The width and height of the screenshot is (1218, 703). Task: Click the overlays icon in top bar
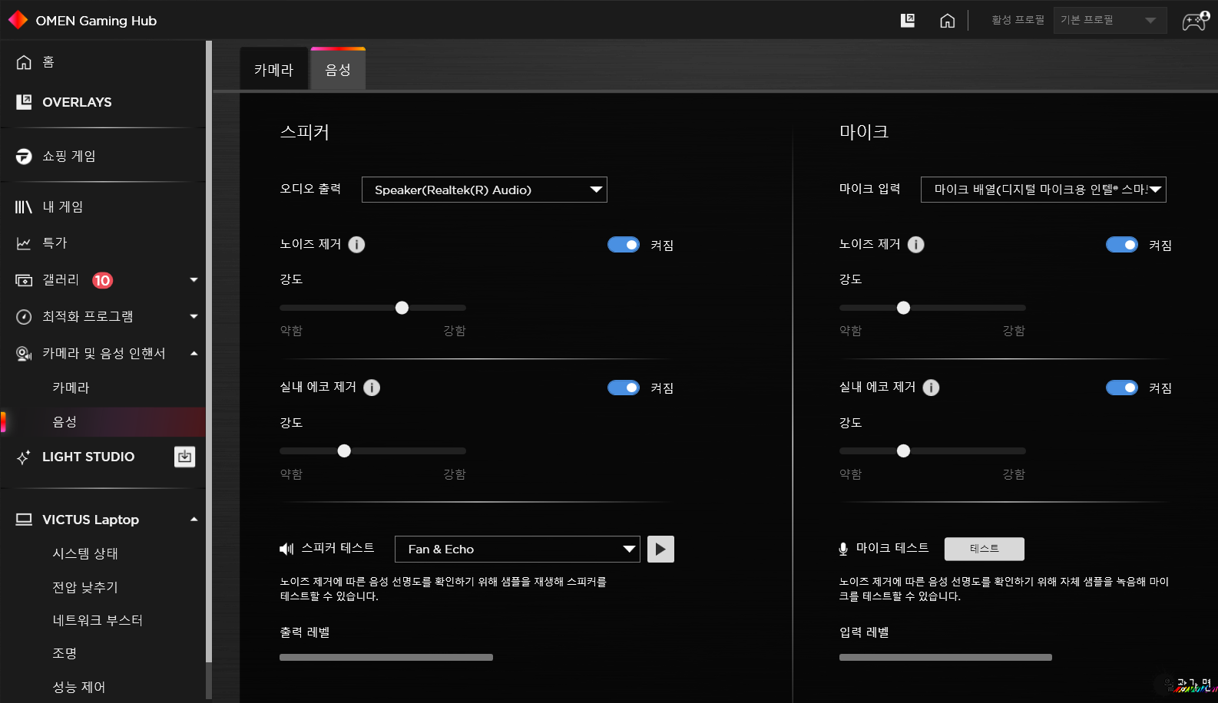click(x=907, y=21)
